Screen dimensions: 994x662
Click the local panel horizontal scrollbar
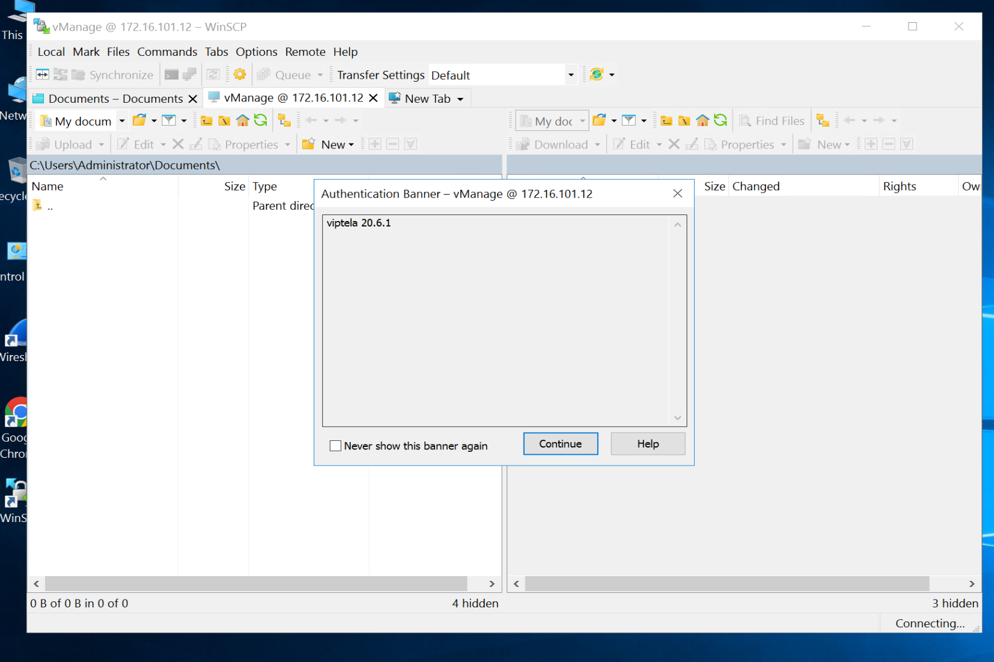click(256, 584)
